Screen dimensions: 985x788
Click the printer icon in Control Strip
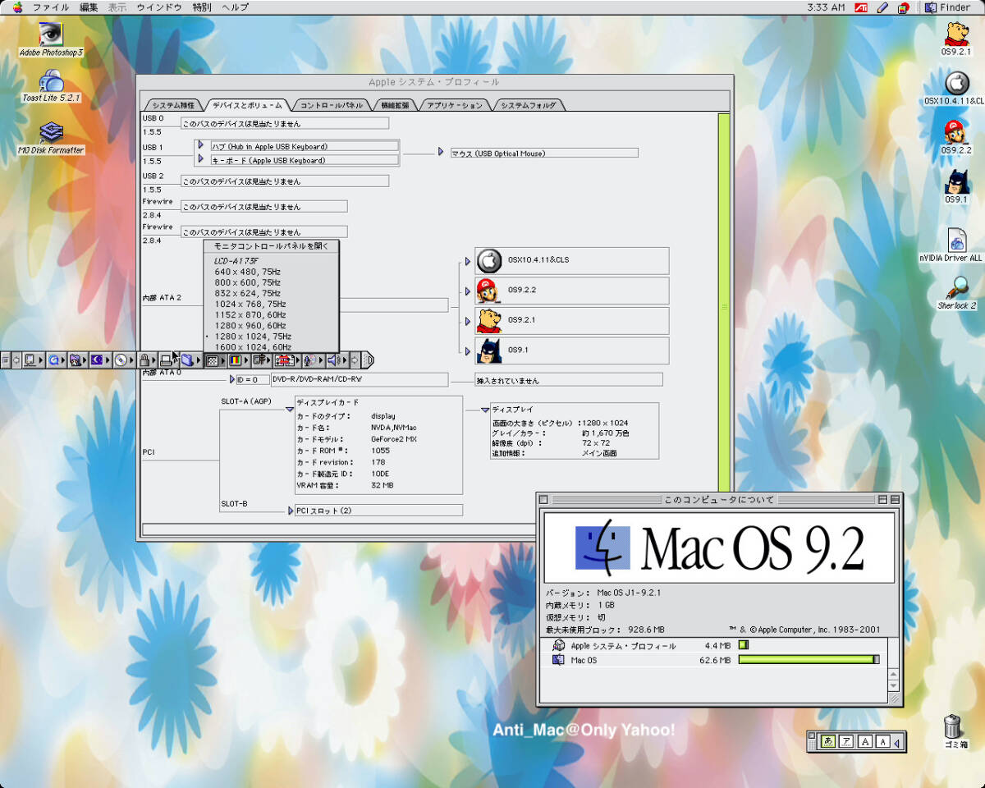[x=165, y=360]
